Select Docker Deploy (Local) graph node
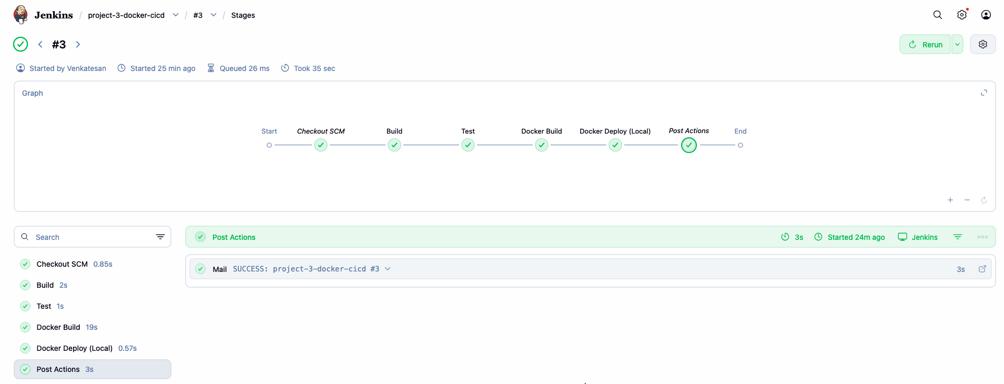Image resolution: width=1004 pixels, height=384 pixels. coord(615,145)
